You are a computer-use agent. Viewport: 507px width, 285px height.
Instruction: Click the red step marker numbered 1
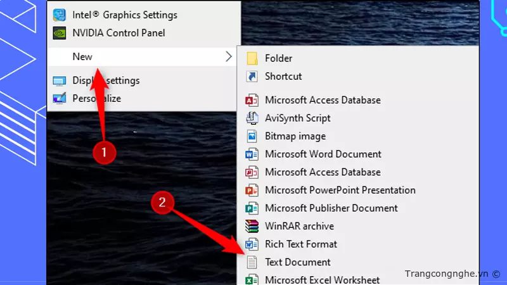tap(104, 152)
